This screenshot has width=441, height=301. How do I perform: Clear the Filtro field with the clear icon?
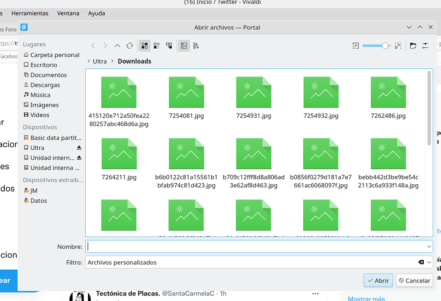point(420,262)
